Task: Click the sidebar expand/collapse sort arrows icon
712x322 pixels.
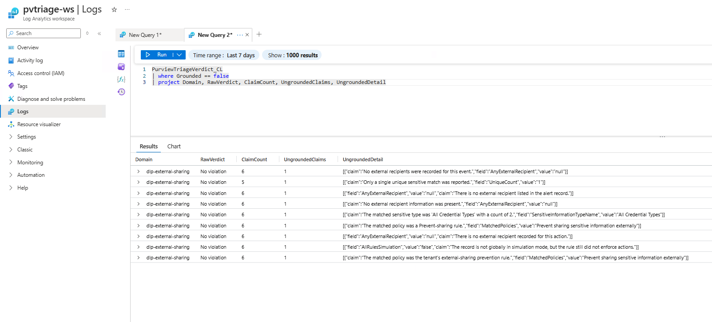Action: tap(88, 33)
